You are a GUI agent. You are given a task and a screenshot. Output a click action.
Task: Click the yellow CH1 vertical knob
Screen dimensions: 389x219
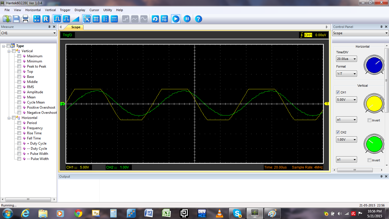374,104
